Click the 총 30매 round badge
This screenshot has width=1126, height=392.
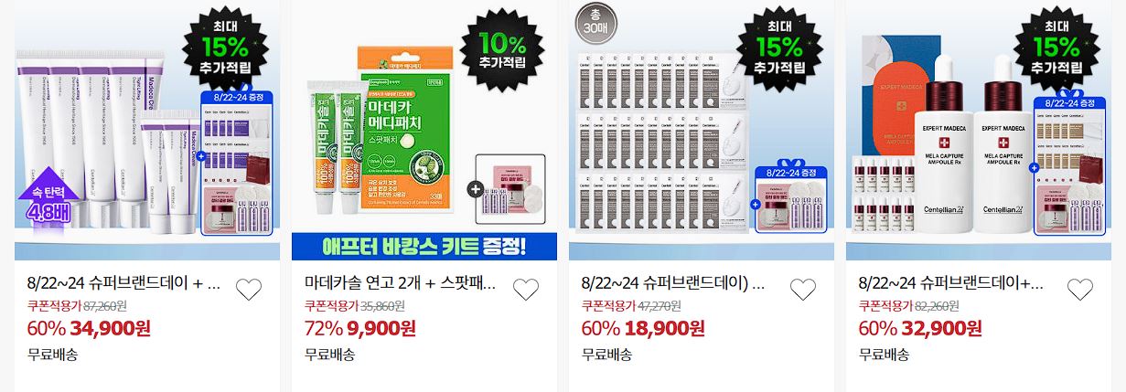tap(593, 20)
